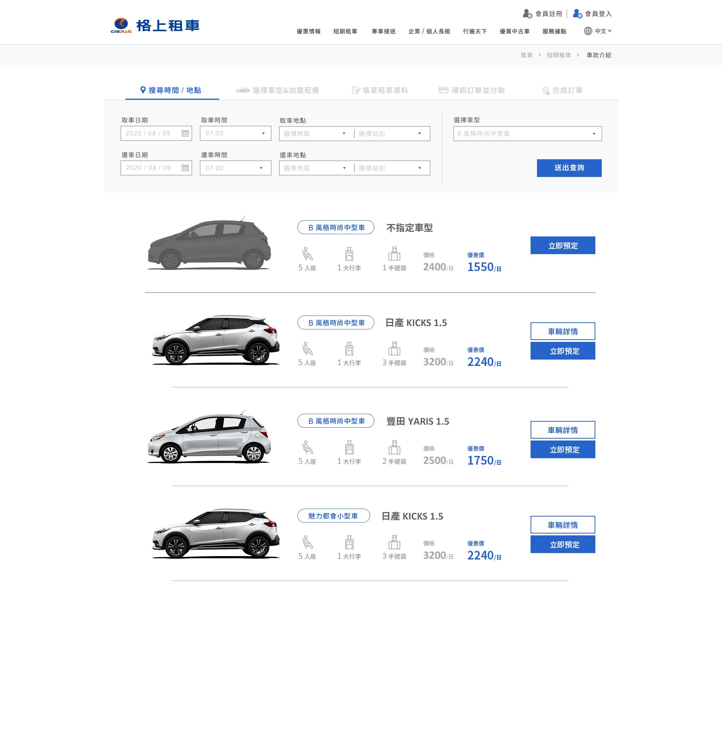Image resolution: width=723 pixels, height=753 pixels.
Task: Click the CarPlus 格上租車 logo
Action: coord(155,25)
